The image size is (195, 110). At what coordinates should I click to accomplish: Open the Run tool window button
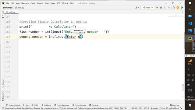click(26, 105)
